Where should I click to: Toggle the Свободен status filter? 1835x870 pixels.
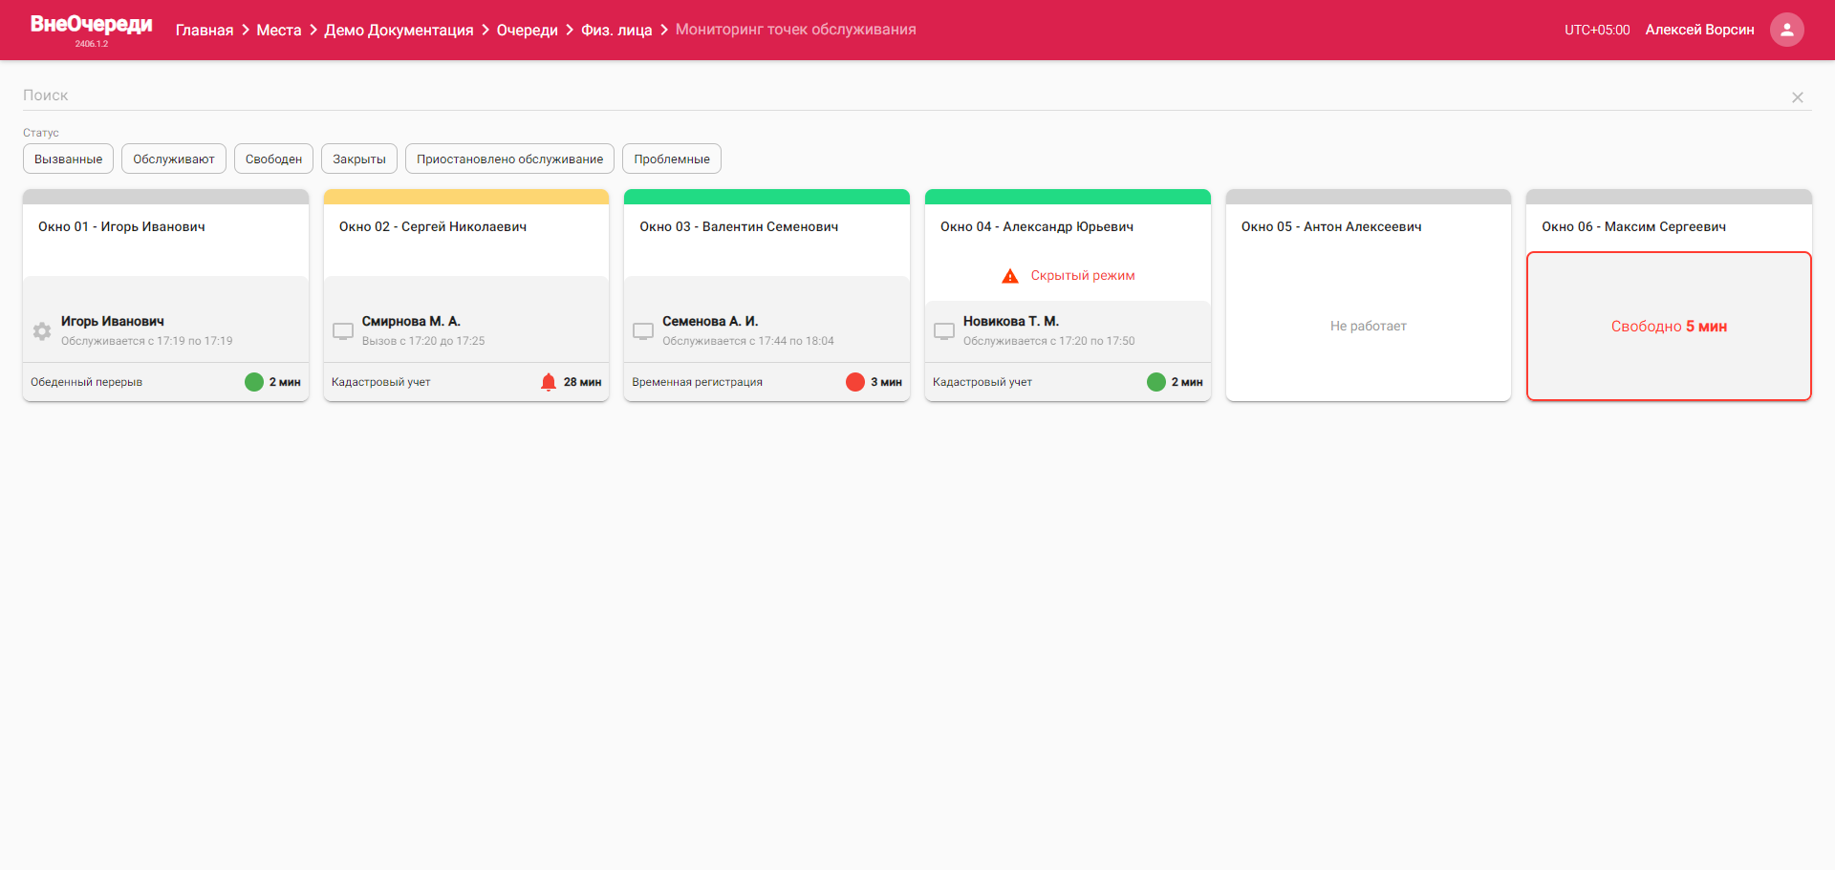coord(273,159)
